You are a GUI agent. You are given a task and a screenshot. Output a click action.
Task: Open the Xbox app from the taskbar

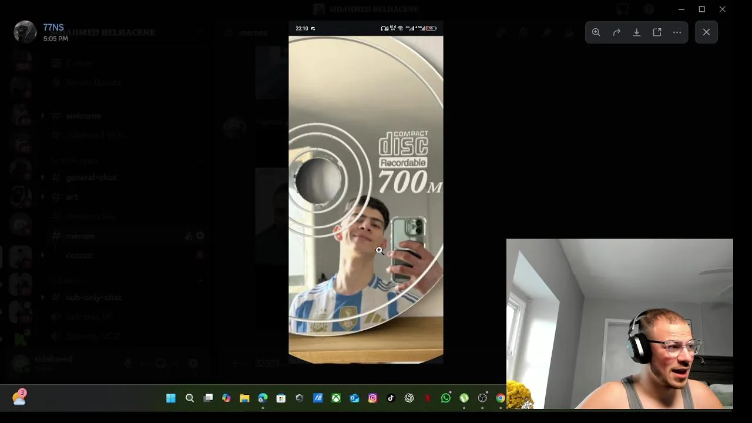point(336,398)
